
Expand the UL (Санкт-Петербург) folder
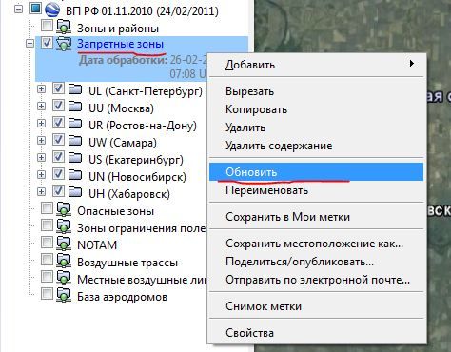pyautogui.click(x=41, y=89)
